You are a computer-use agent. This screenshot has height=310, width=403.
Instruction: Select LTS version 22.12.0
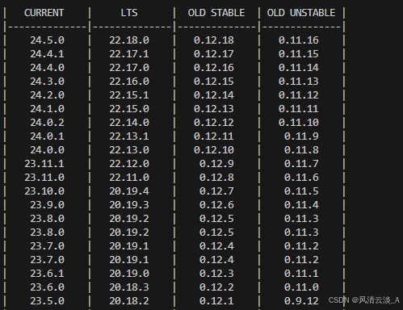(x=129, y=164)
